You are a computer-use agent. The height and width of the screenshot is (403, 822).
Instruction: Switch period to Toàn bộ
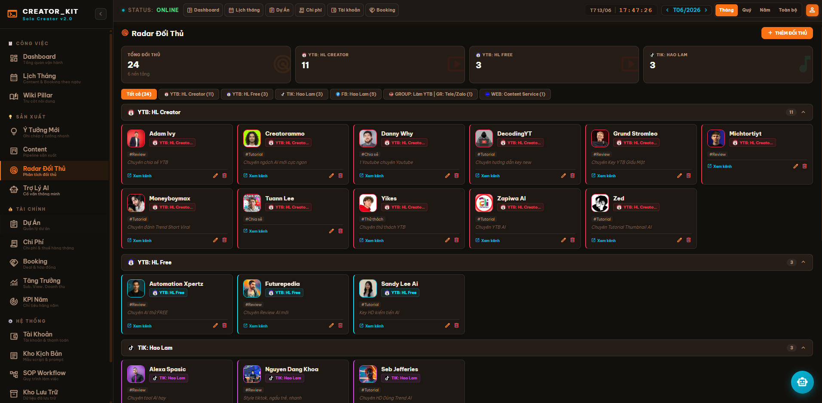788,10
